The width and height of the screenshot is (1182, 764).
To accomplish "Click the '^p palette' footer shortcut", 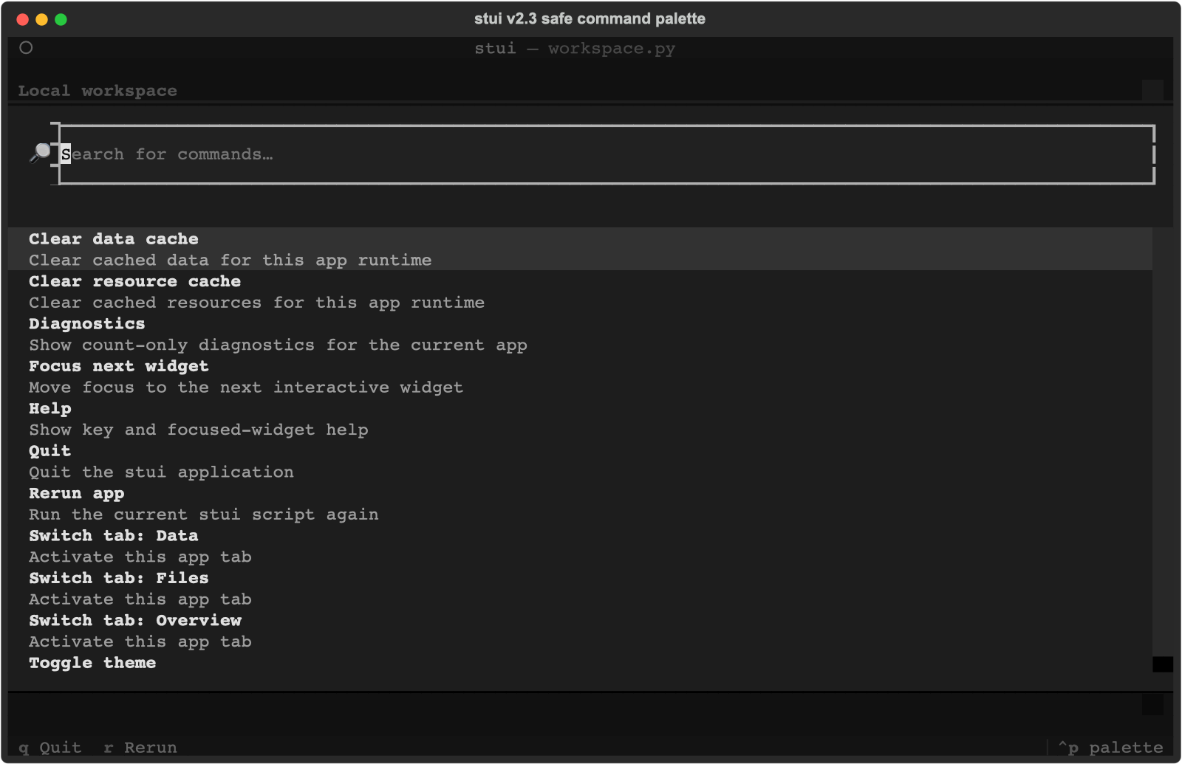I will coord(1110,748).
